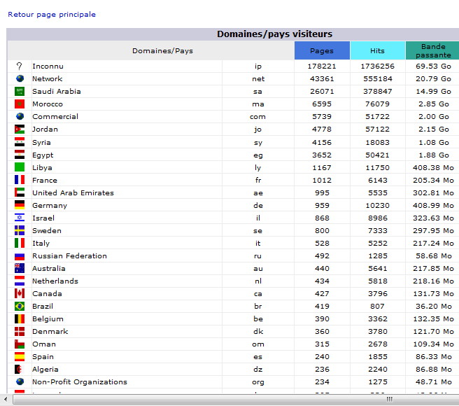
Task: Click the Italy flag icon
Action: tap(20, 243)
